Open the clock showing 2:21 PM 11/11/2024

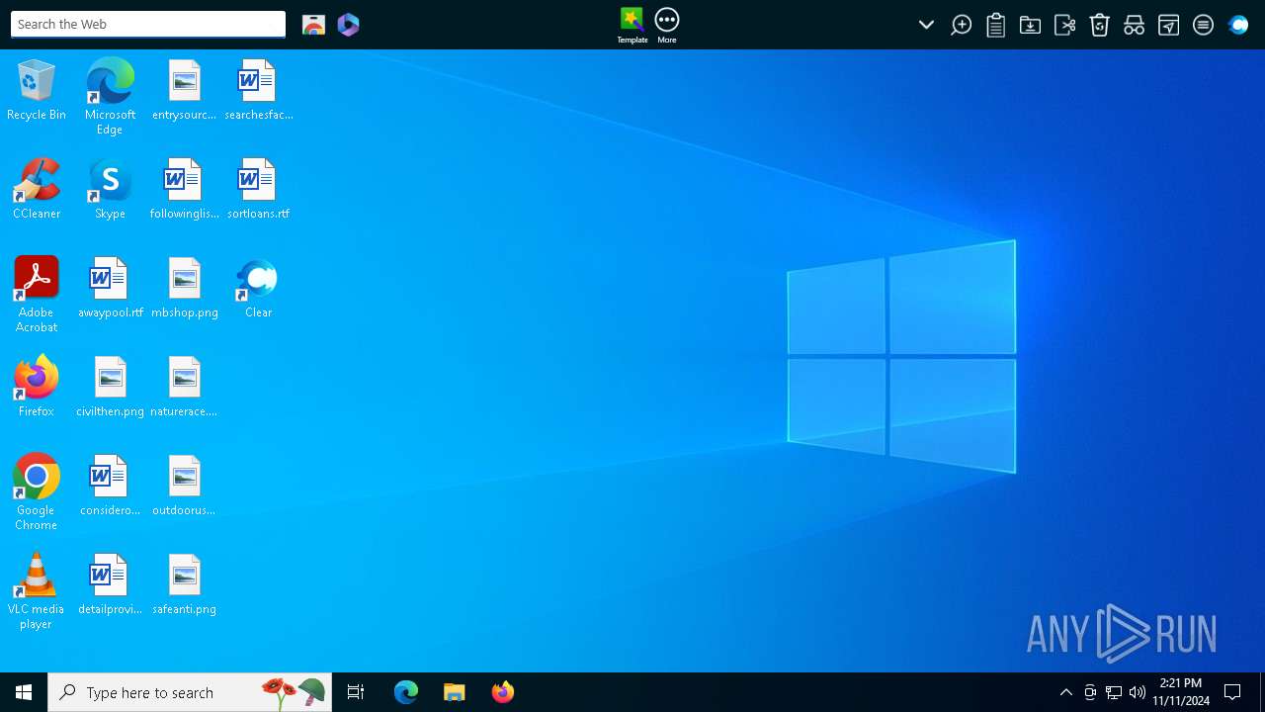1181,692
